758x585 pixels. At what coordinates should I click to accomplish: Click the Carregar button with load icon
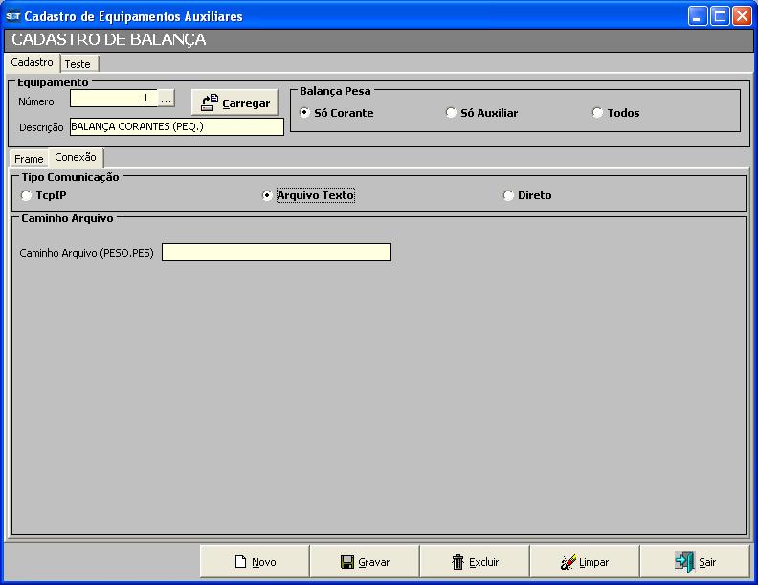(234, 102)
